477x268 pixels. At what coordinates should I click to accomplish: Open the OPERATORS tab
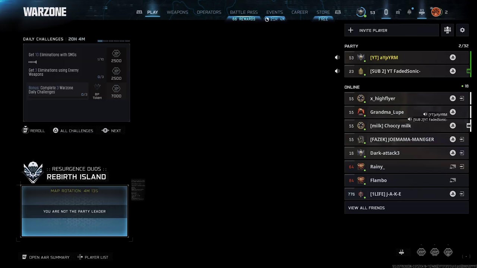coord(209,12)
